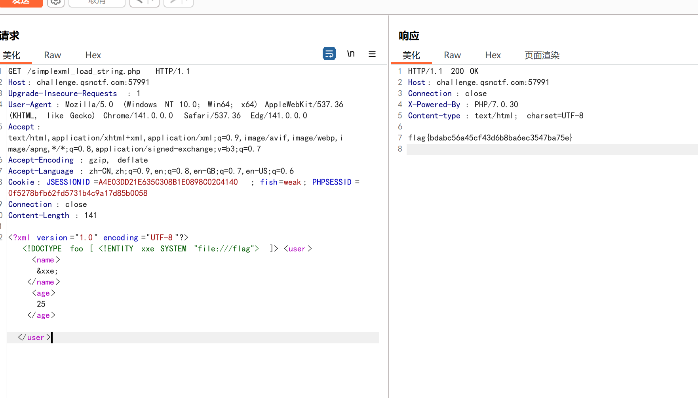Click the opening <name> tag
This screenshot has width=698, height=398.
[46, 260]
